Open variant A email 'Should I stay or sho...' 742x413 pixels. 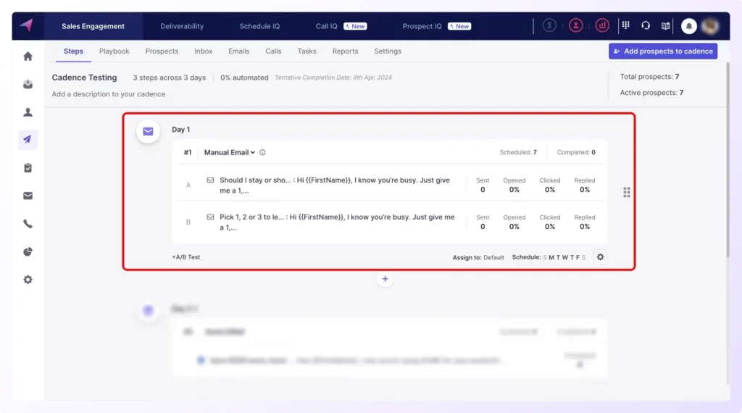coord(335,185)
